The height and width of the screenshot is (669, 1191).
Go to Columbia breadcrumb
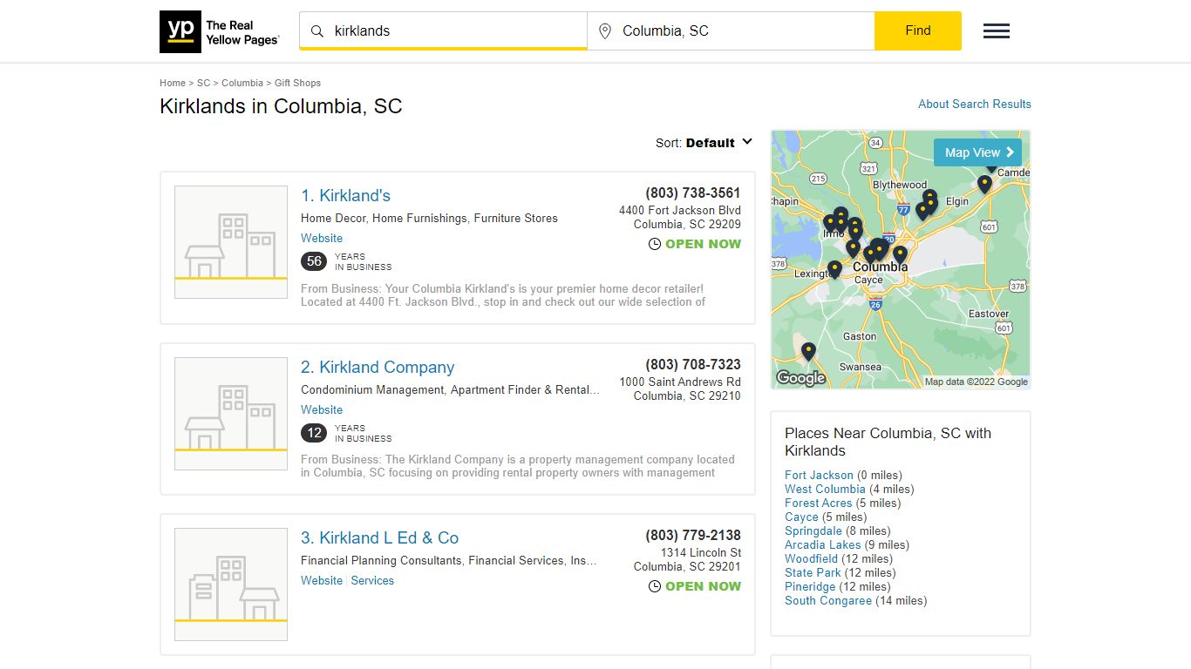pyautogui.click(x=242, y=83)
